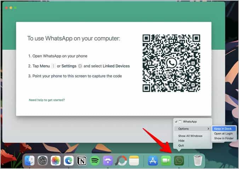Choose Quit in the dock context menu
Viewport: 239px width, 169px height.
click(x=181, y=145)
